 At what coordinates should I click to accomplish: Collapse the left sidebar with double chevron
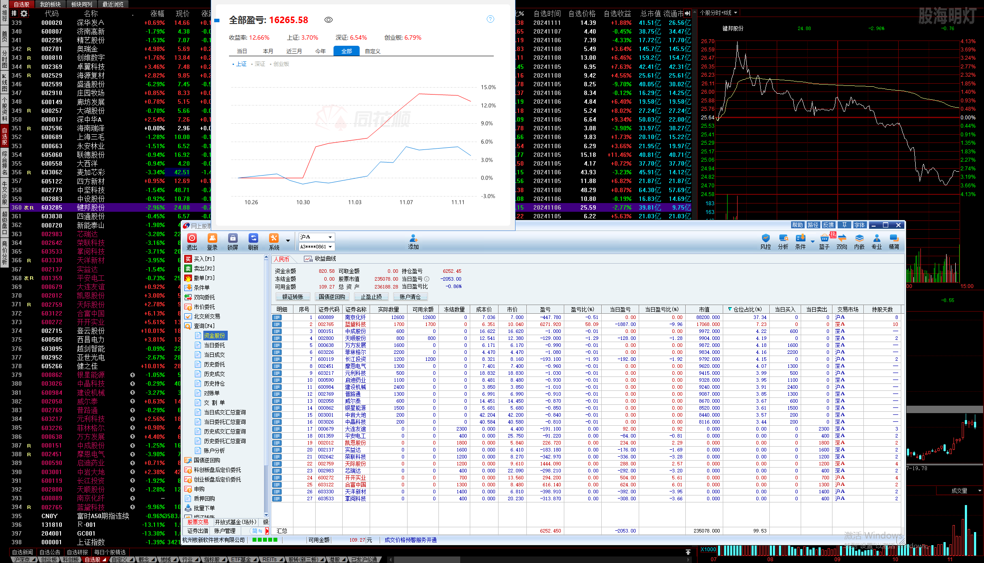point(4,6)
